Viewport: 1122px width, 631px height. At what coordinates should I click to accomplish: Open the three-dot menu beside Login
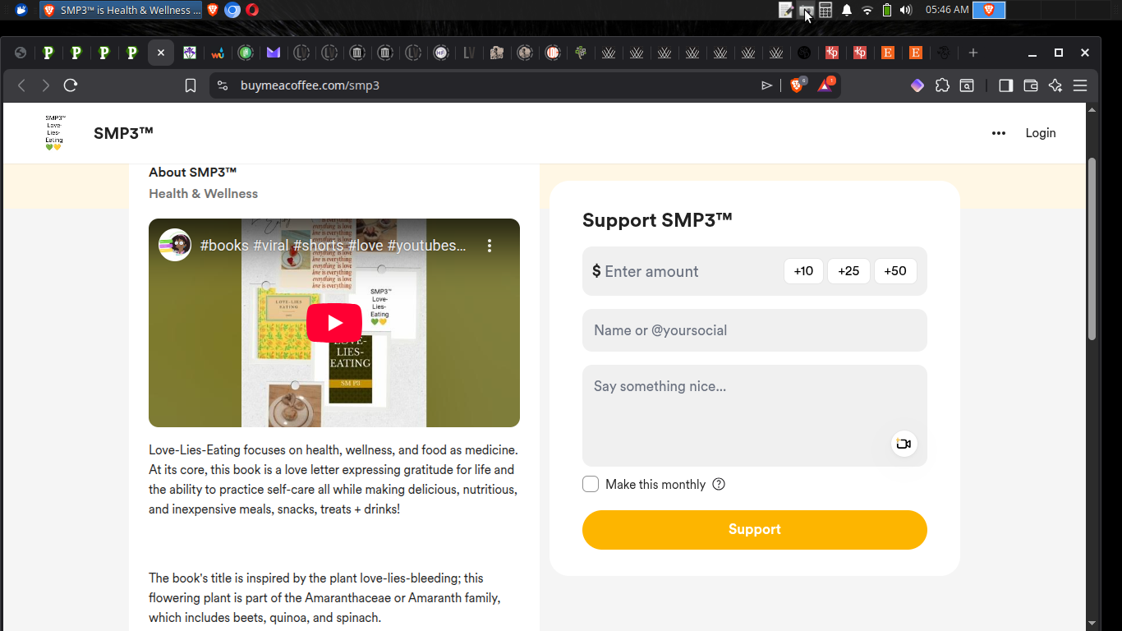click(999, 133)
